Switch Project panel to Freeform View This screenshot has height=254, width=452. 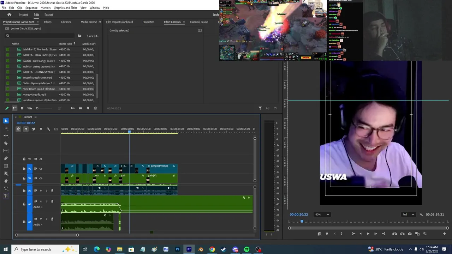(x=30, y=108)
